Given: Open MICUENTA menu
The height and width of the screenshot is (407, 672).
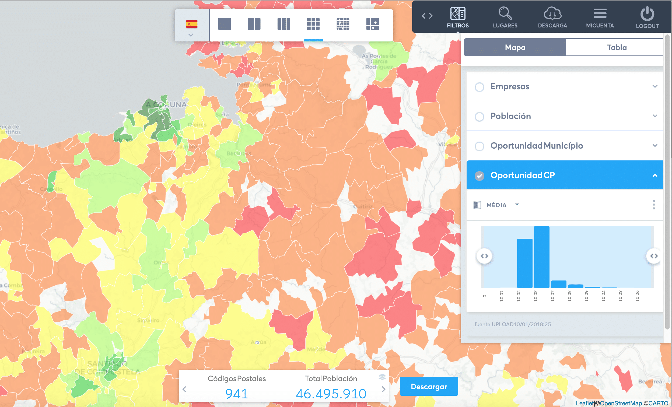Looking at the screenshot, I should click(600, 17).
